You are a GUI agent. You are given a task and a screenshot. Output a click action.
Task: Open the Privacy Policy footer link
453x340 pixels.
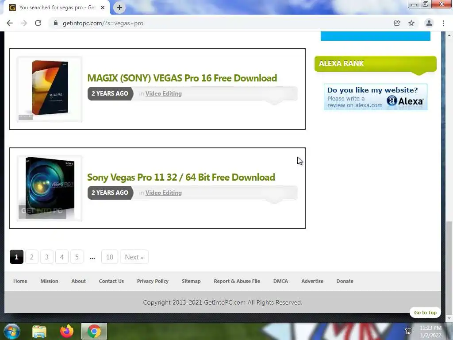pyautogui.click(x=153, y=281)
